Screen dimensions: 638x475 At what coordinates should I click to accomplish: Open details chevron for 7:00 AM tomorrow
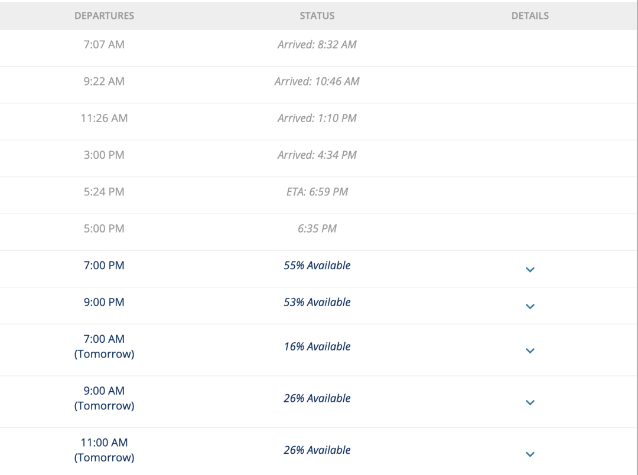(530, 350)
